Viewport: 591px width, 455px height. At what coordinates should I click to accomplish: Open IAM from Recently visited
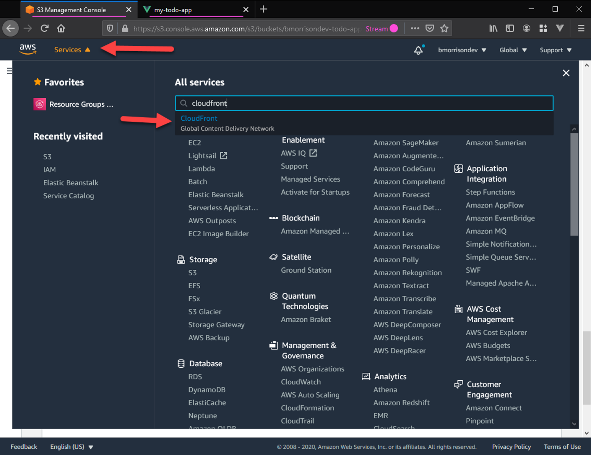click(x=49, y=170)
